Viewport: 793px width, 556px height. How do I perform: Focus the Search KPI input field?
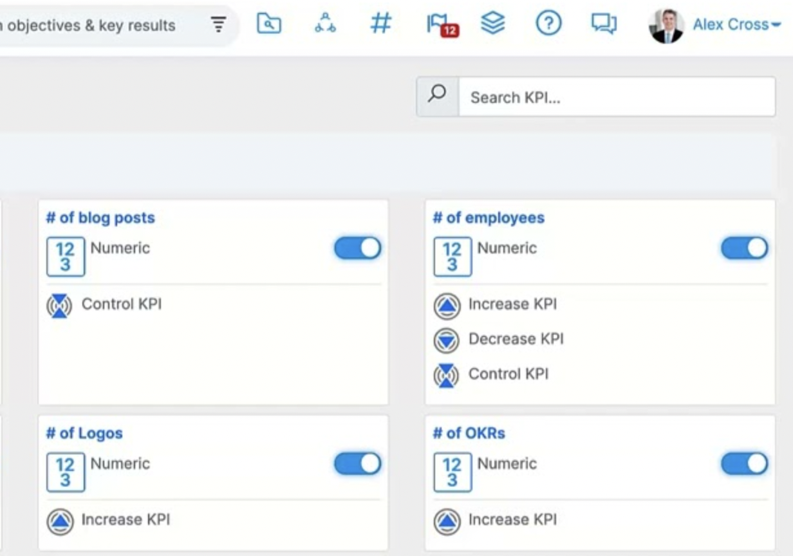617,97
